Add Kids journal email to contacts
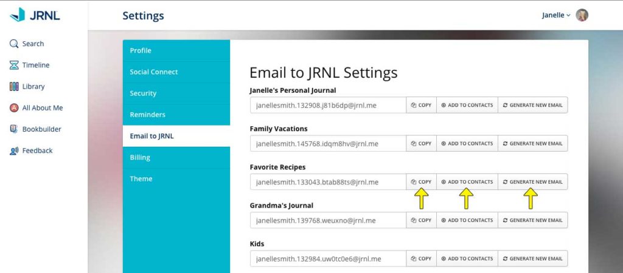623x273 pixels. (467, 258)
